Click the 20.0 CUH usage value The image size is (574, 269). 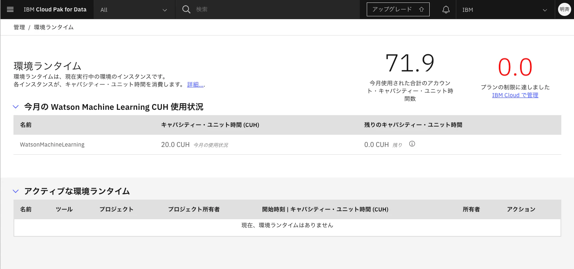pyautogui.click(x=175, y=145)
